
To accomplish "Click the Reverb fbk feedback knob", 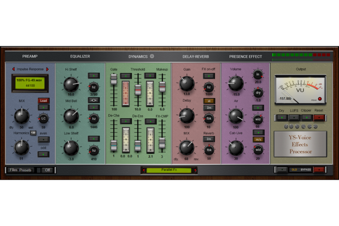I will pos(208,150).
